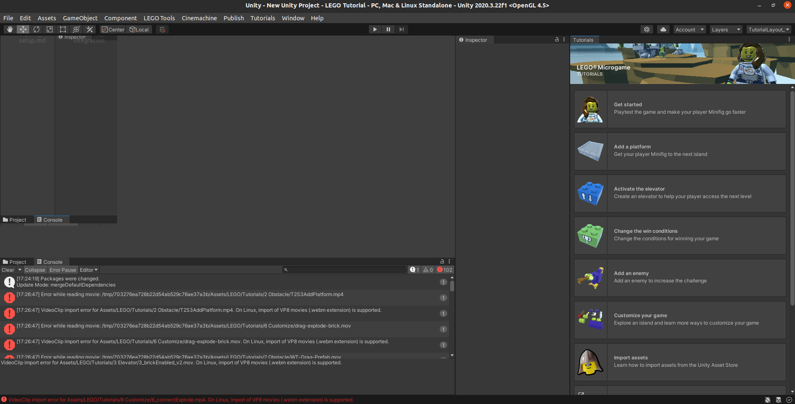Open the Tutorials panel kebab menu
This screenshot has height=404, width=795.
[789, 40]
